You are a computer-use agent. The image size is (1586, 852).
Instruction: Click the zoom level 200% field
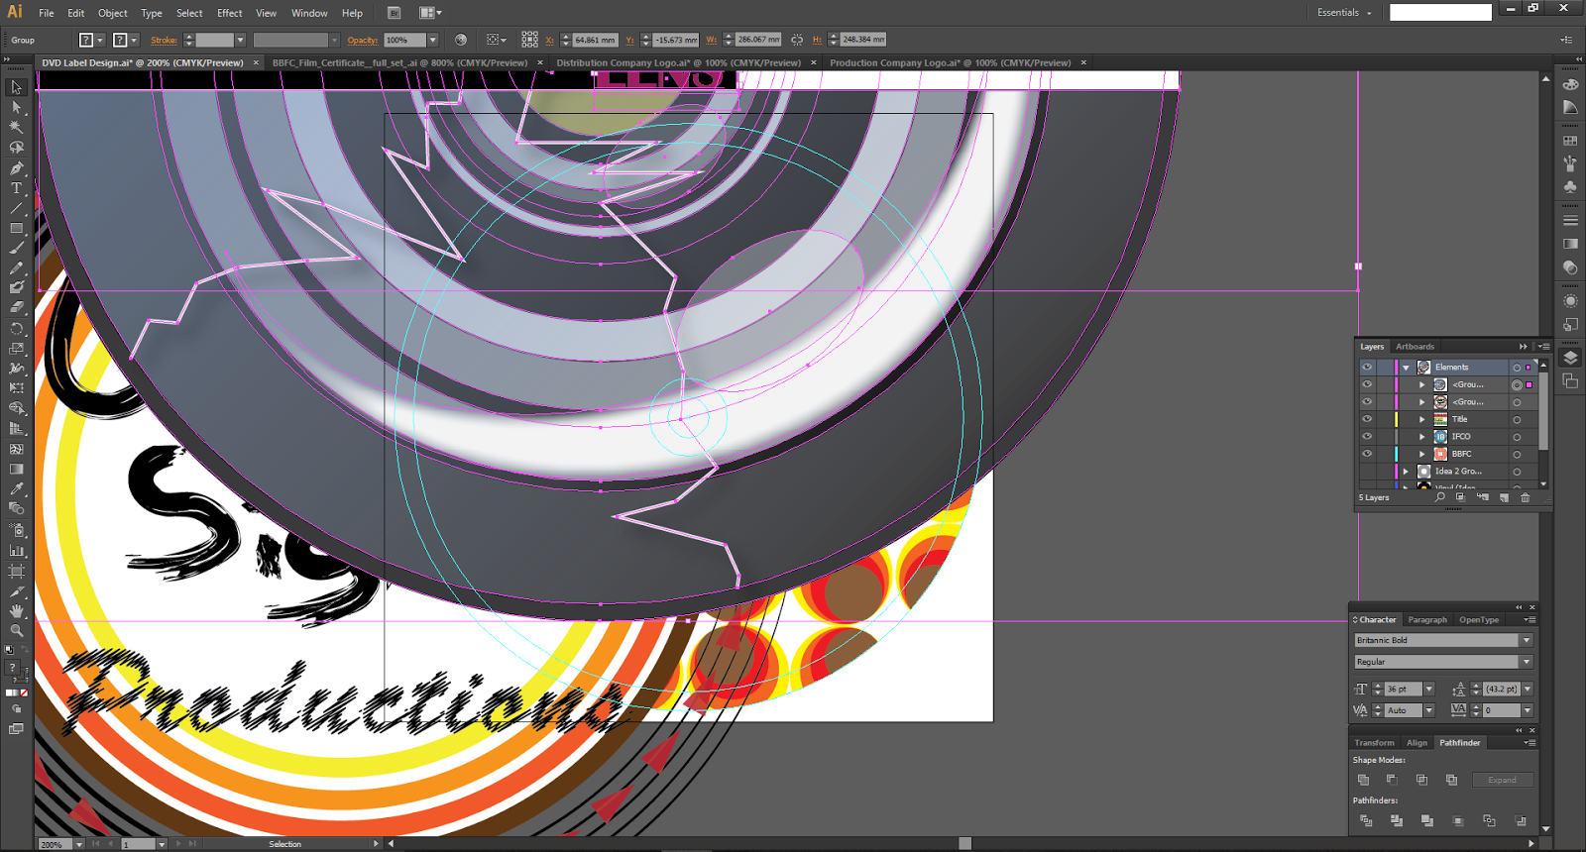[55, 844]
